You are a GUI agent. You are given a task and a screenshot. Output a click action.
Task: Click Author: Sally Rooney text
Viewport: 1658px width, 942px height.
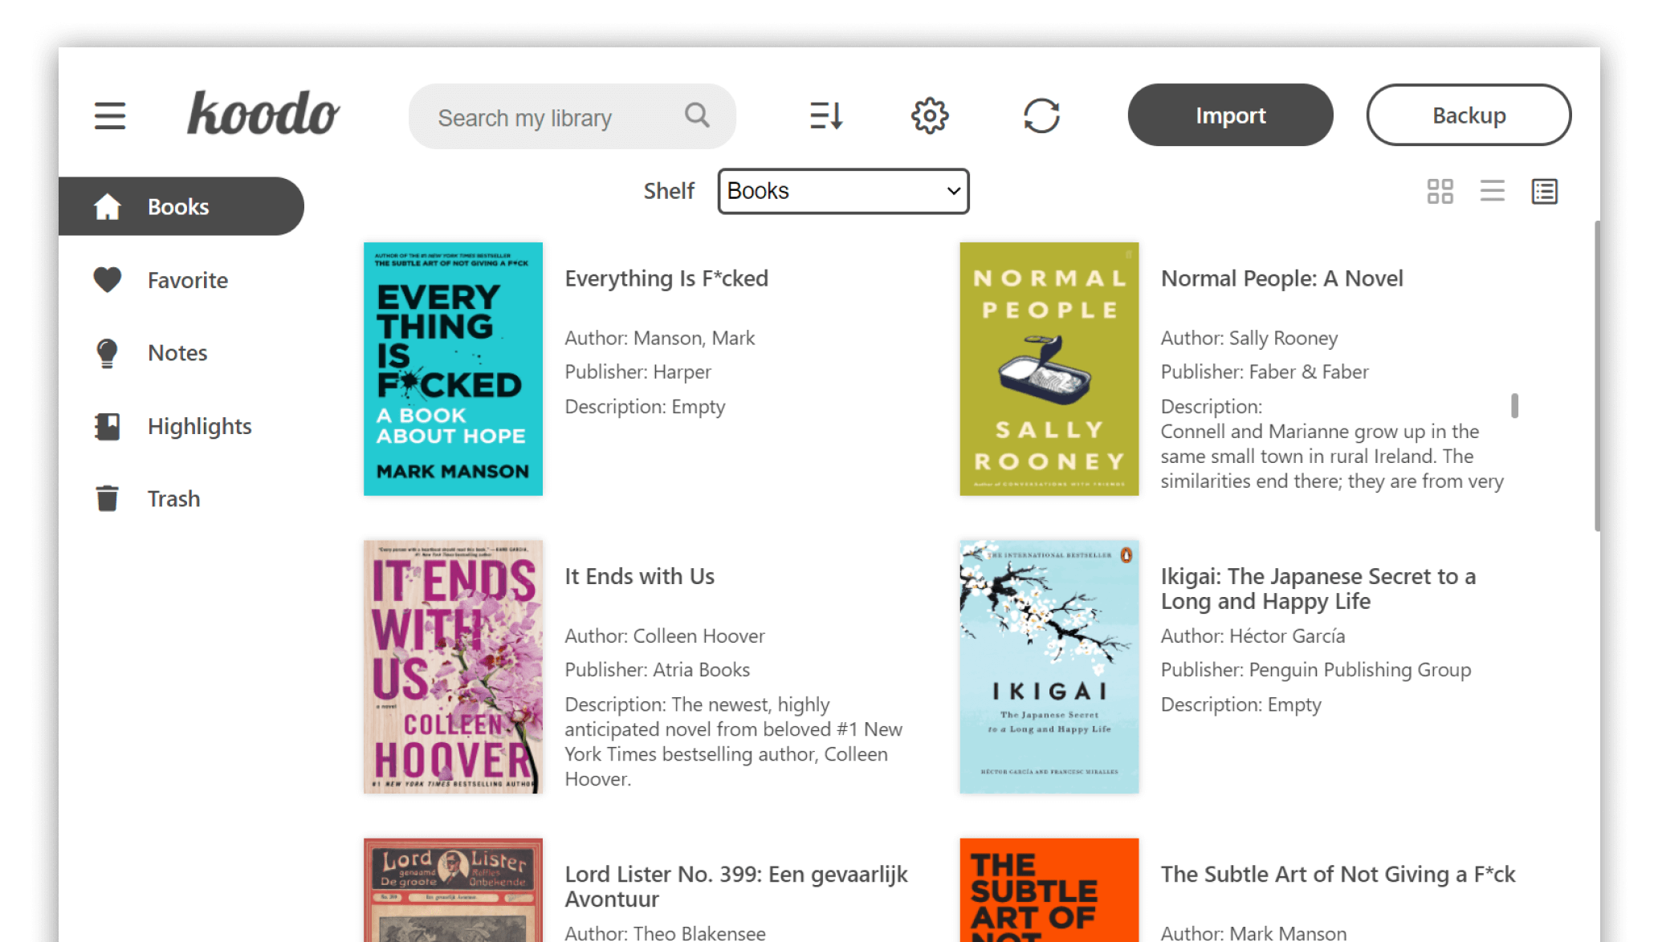(x=1249, y=338)
